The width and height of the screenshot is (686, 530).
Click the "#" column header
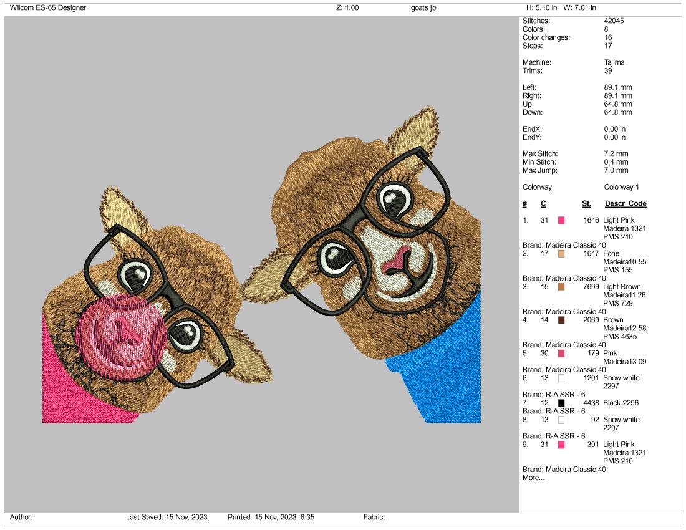click(525, 204)
